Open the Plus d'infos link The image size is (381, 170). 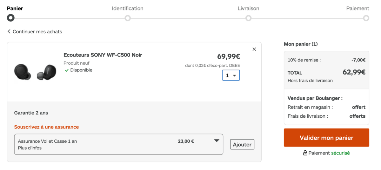click(30, 148)
